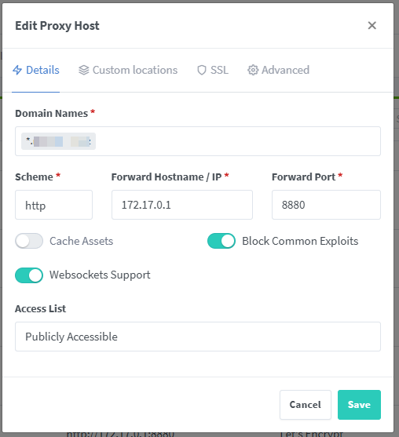The width and height of the screenshot is (399, 437).
Task: Click the gear icon beside Advanced
Action: 253,70
